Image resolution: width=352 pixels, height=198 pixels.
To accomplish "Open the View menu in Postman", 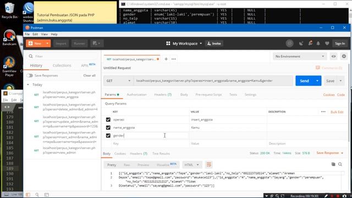I will click(x=44, y=34).
